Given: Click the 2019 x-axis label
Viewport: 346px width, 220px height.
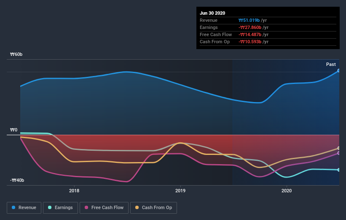Looking at the screenshot, I should [180, 191].
